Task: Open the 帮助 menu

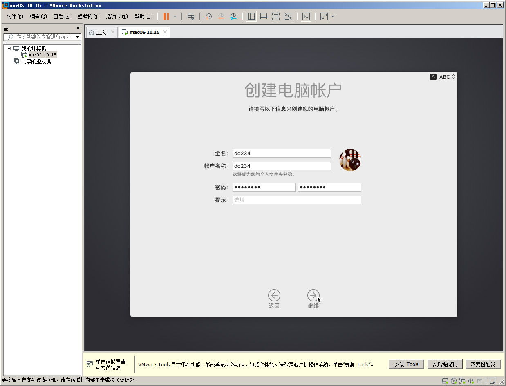Action: [143, 16]
